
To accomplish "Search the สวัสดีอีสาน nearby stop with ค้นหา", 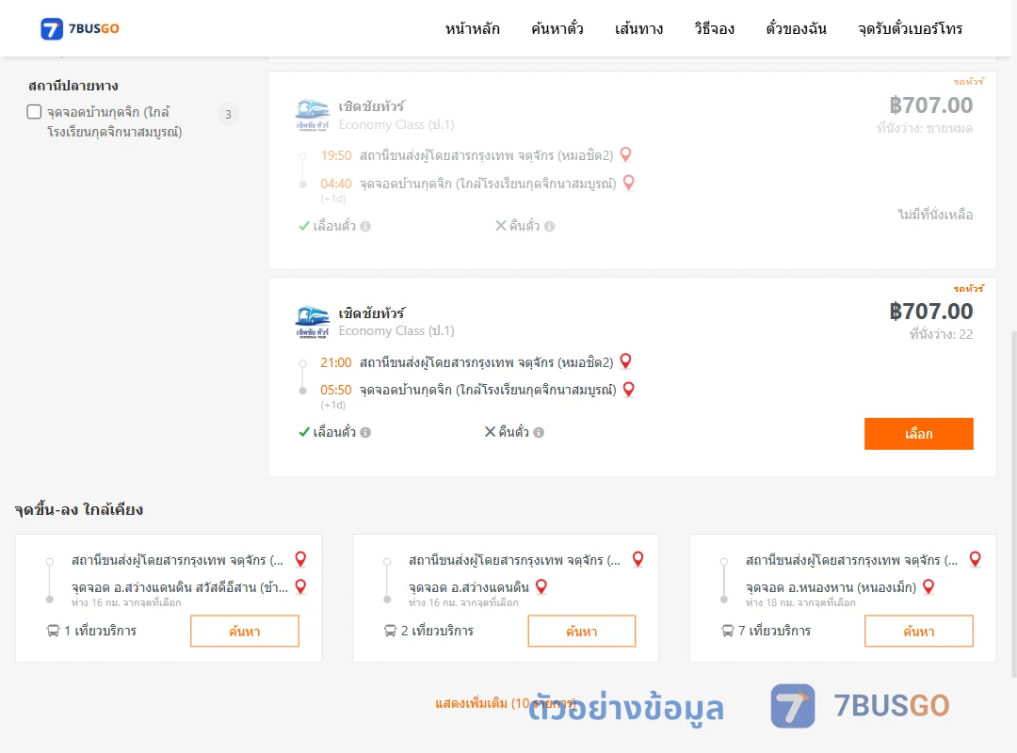I will pyautogui.click(x=245, y=631).
